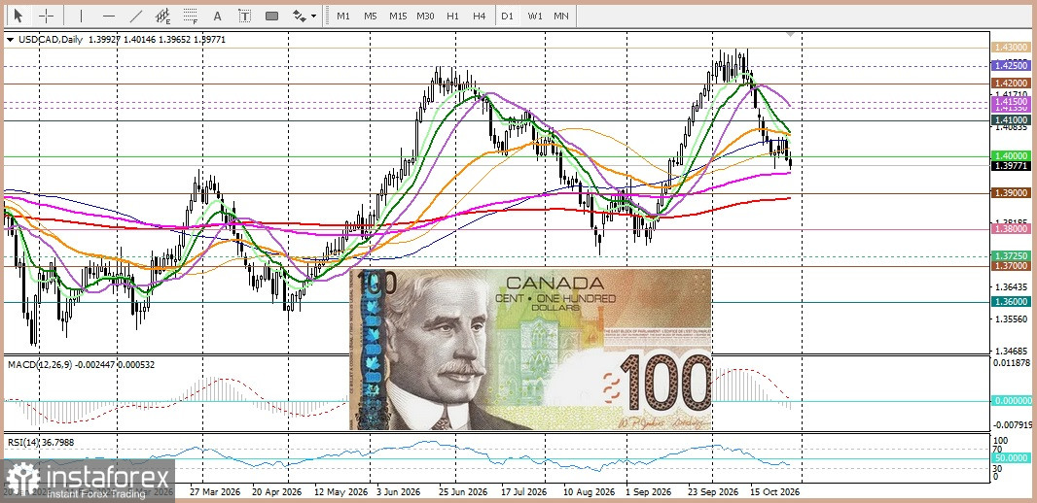1037x503 pixels.
Task: Click the 10 Aug 2026 date label
Action: tap(589, 491)
